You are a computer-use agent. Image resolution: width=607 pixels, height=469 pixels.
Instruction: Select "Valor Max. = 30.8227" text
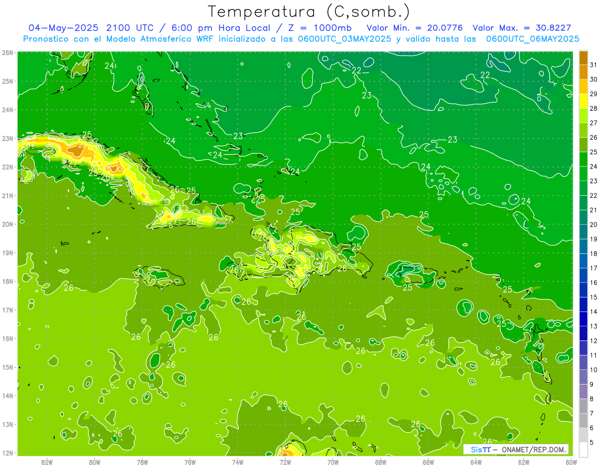(522, 28)
